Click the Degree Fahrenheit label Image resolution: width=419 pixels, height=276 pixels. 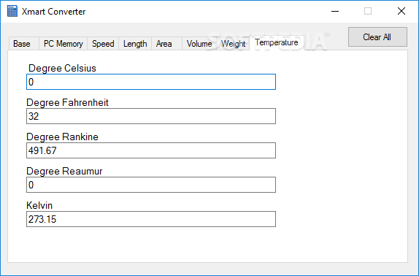coord(67,103)
